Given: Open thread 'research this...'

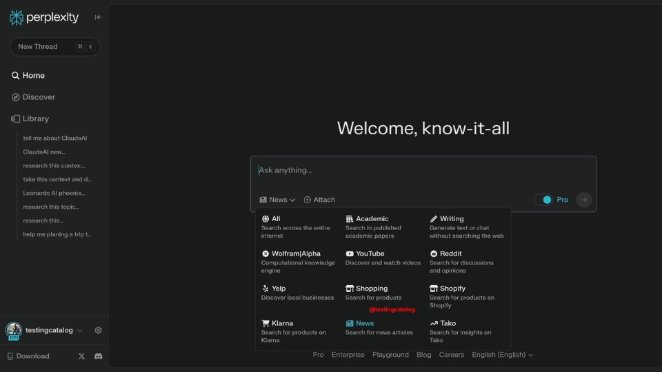Looking at the screenshot, I should pos(43,220).
